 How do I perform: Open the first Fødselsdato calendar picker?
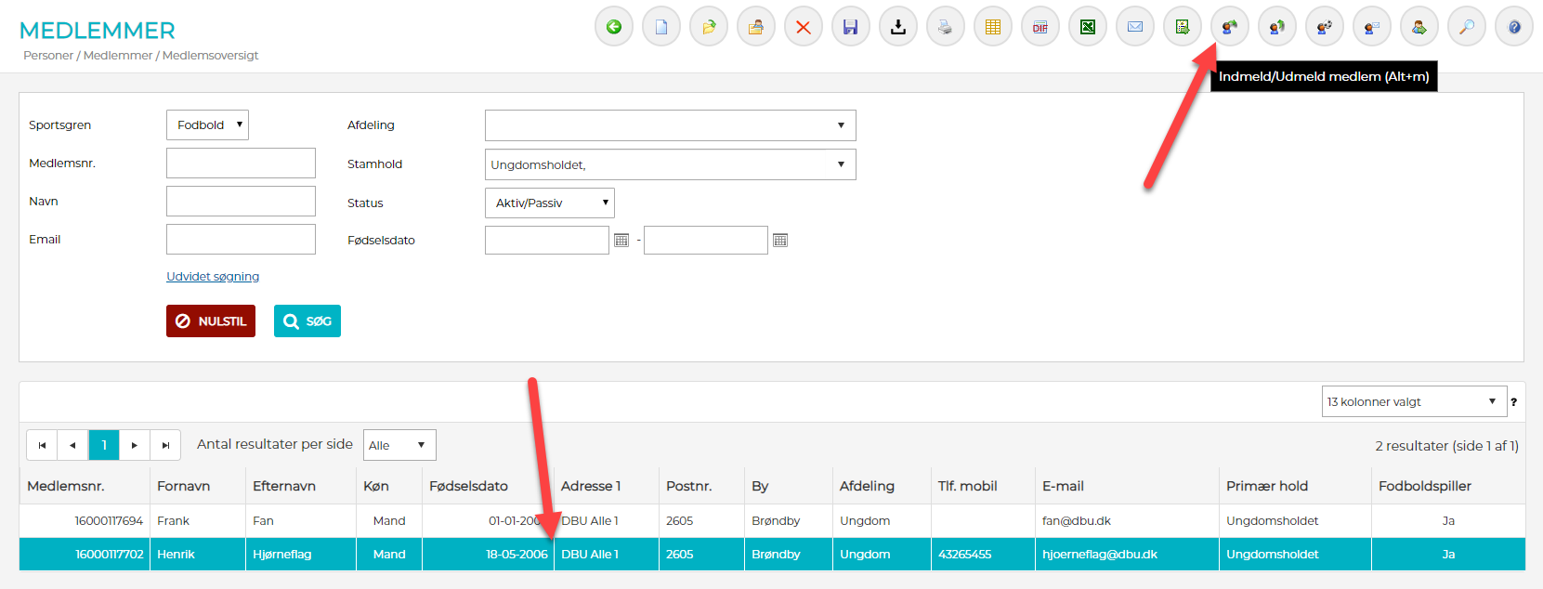pos(622,241)
